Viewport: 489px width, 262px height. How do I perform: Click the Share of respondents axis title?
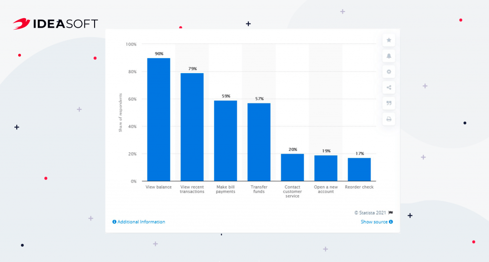(120, 113)
